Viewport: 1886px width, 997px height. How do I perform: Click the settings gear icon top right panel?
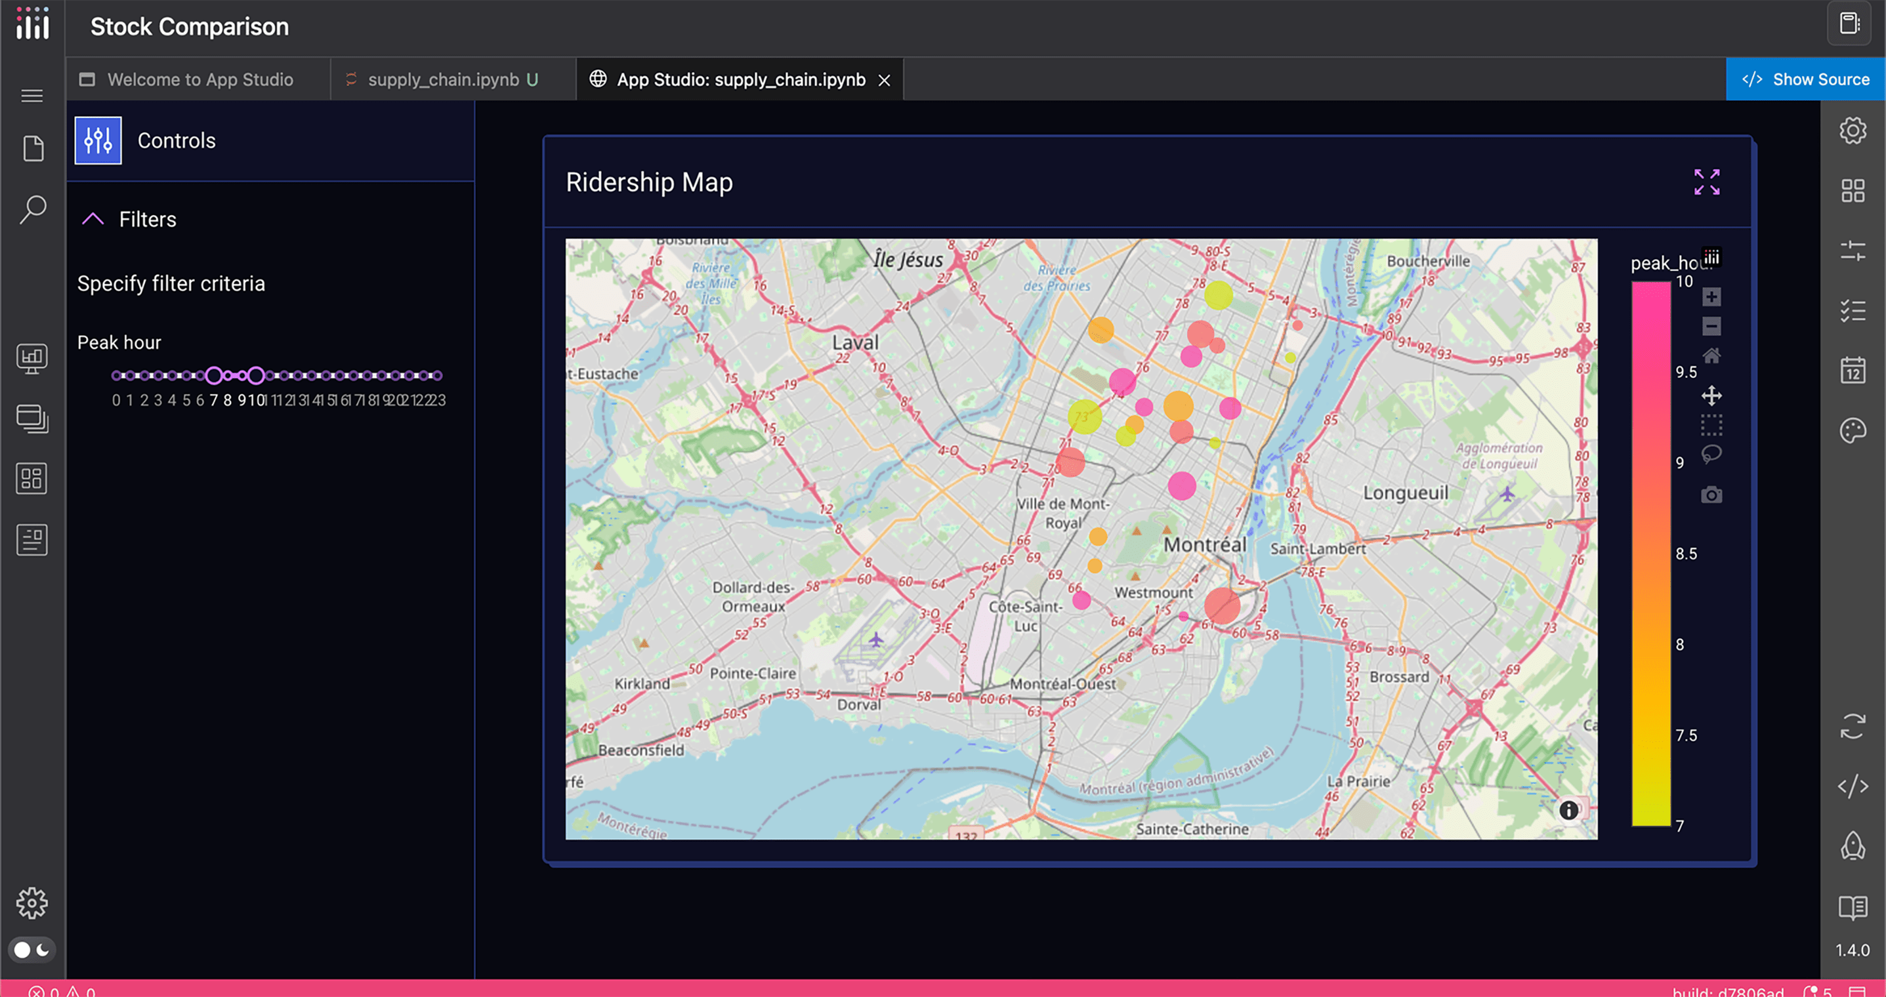click(1854, 130)
